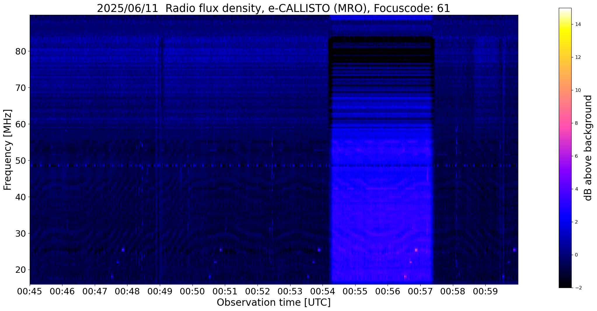Click the 00:57 time tick label
Image resolution: width=597 pixels, height=311 pixels.
pos(420,291)
